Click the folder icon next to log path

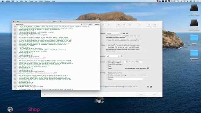click(151, 87)
